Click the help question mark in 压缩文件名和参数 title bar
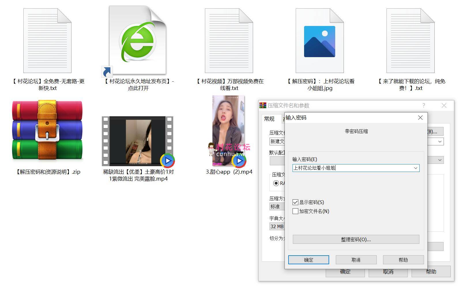458x298 pixels. pyautogui.click(x=424, y=105)
